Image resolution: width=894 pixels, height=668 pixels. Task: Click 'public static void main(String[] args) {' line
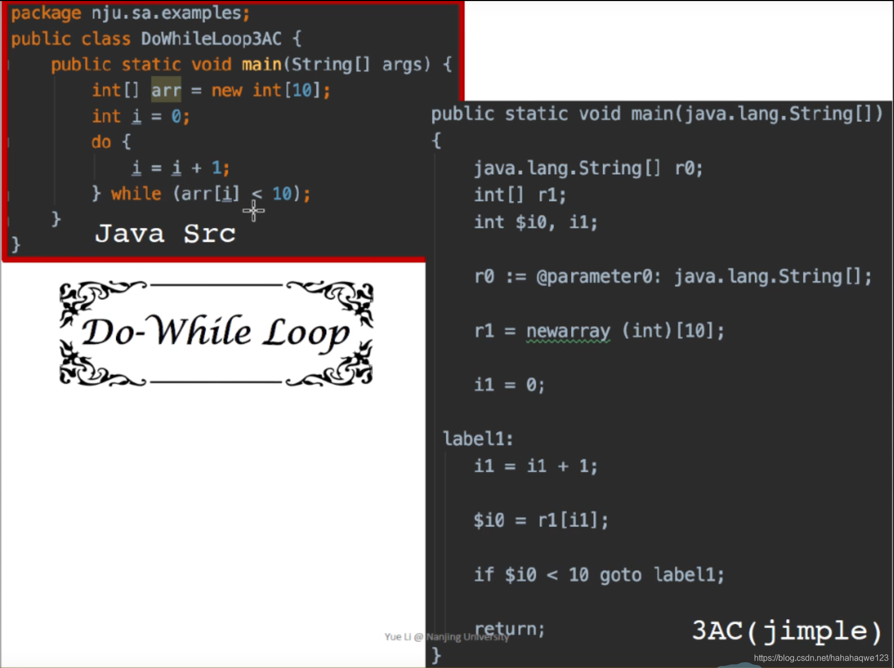252,65
